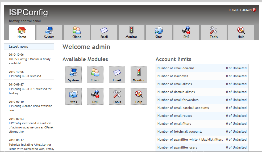262x152 pixels.
Task: Click the news date 2010-09-27
Action: 16,84
